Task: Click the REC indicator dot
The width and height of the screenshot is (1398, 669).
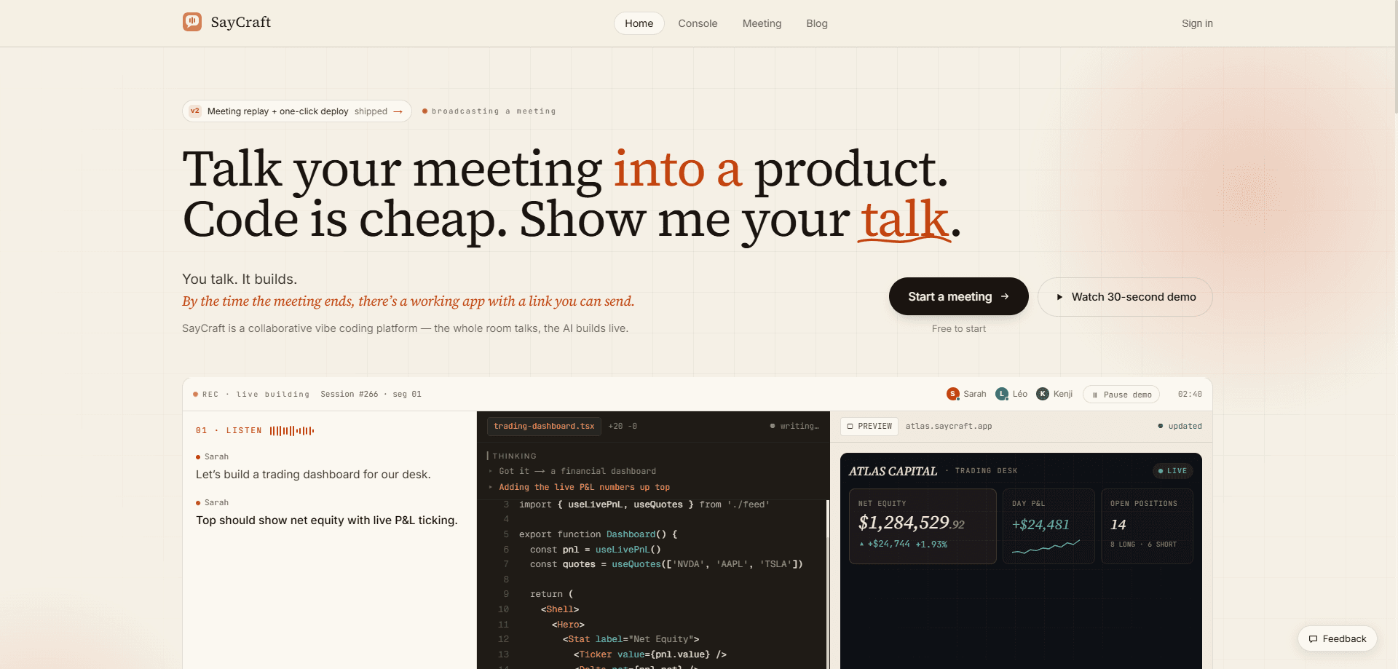Action: (x=195, y=395)
